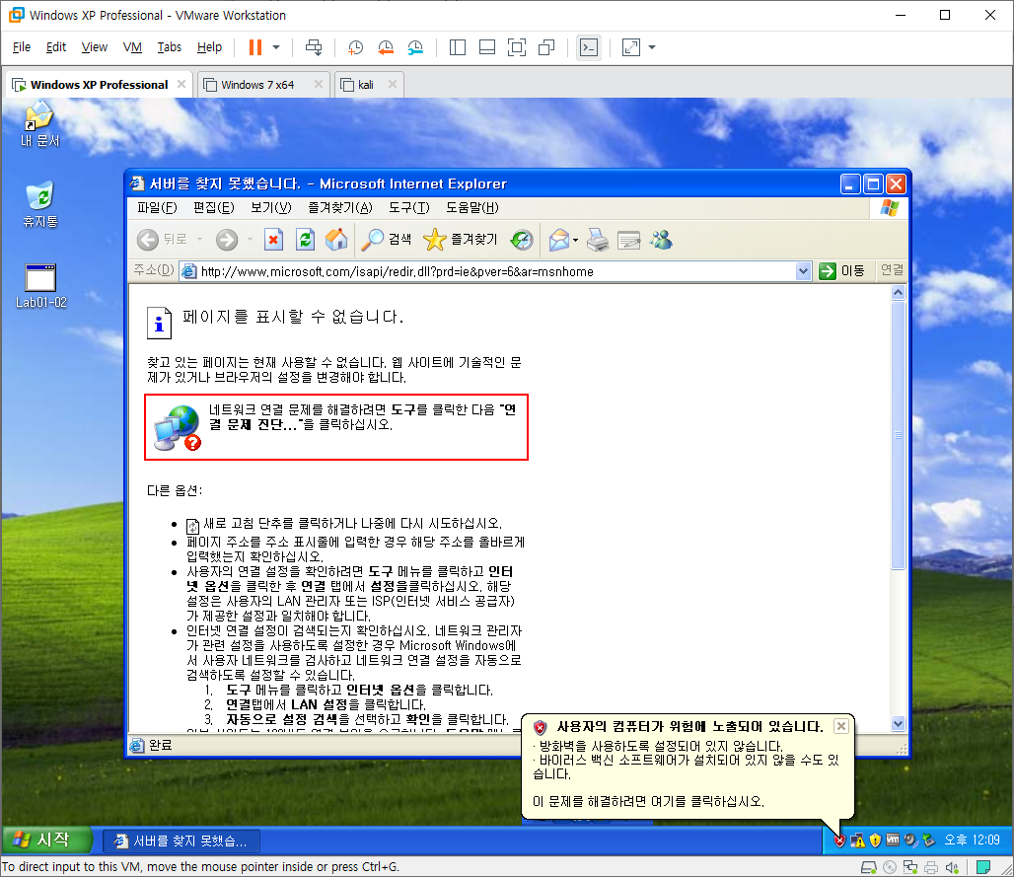Click the red security shield tray icon

(x=839, y=840)
